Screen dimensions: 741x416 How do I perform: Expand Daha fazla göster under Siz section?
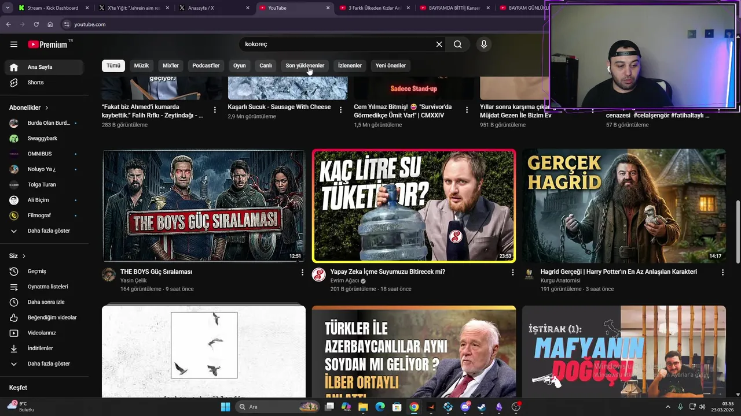tap(45, 363)
